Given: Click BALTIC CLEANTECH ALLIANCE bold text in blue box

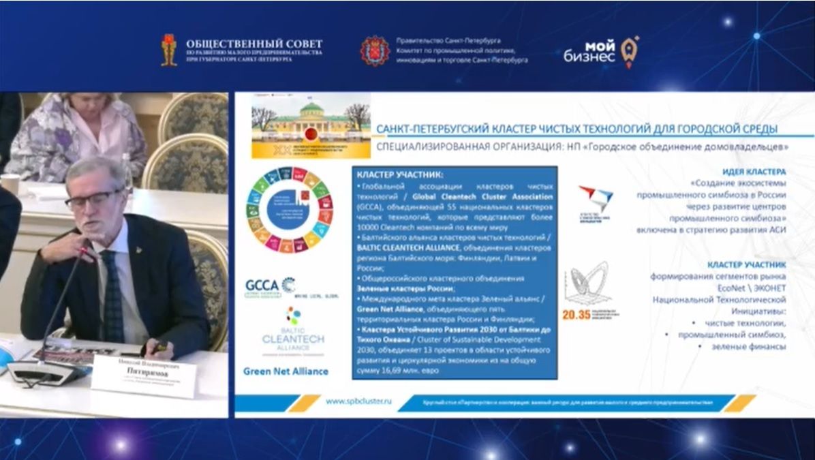Looking at the screenshot, I should 409,247.
